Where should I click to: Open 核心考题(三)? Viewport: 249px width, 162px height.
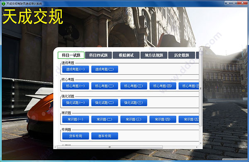click(x=134, y=86)
